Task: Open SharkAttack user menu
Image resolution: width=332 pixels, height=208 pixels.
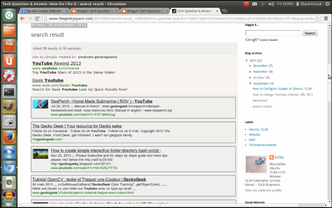Action: (309, 4)
